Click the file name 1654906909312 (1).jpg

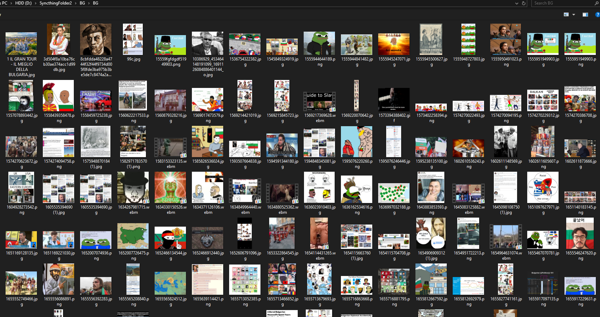click(431, 256)
